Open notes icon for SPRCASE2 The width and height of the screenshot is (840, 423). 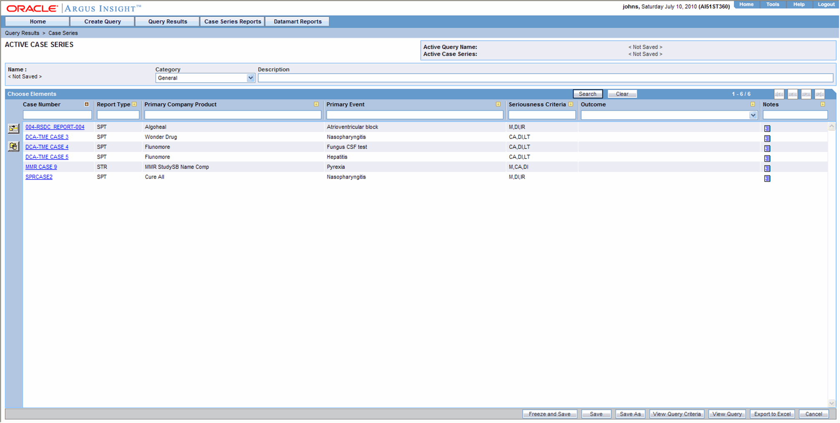[x=767, y=178]
